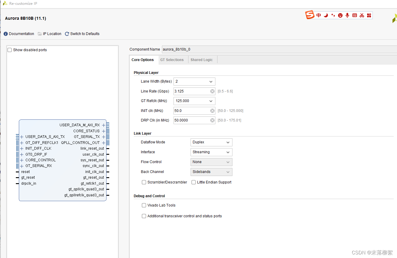Click the gt_refclk1_out port label
Screen dimensions: 397x258
pos(92,183)
